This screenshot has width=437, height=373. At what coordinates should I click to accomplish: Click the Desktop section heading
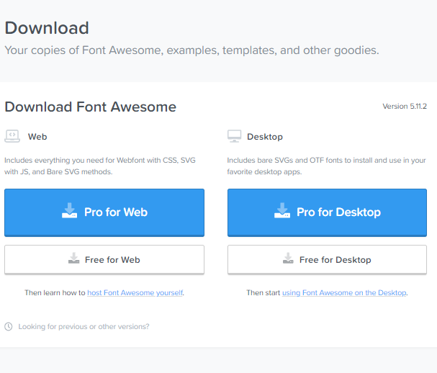265,137
